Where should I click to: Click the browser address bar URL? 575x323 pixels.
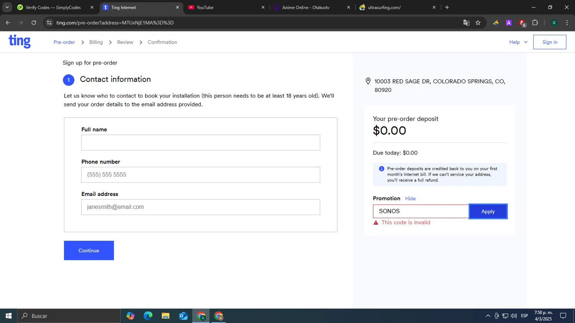tap(115, 23)
